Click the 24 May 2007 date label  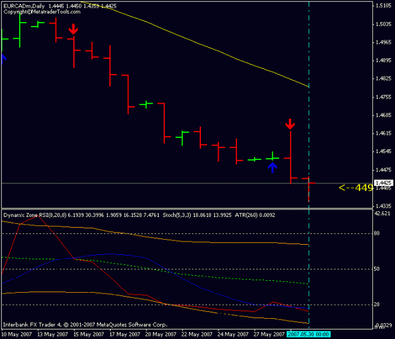tap(233, 335)
